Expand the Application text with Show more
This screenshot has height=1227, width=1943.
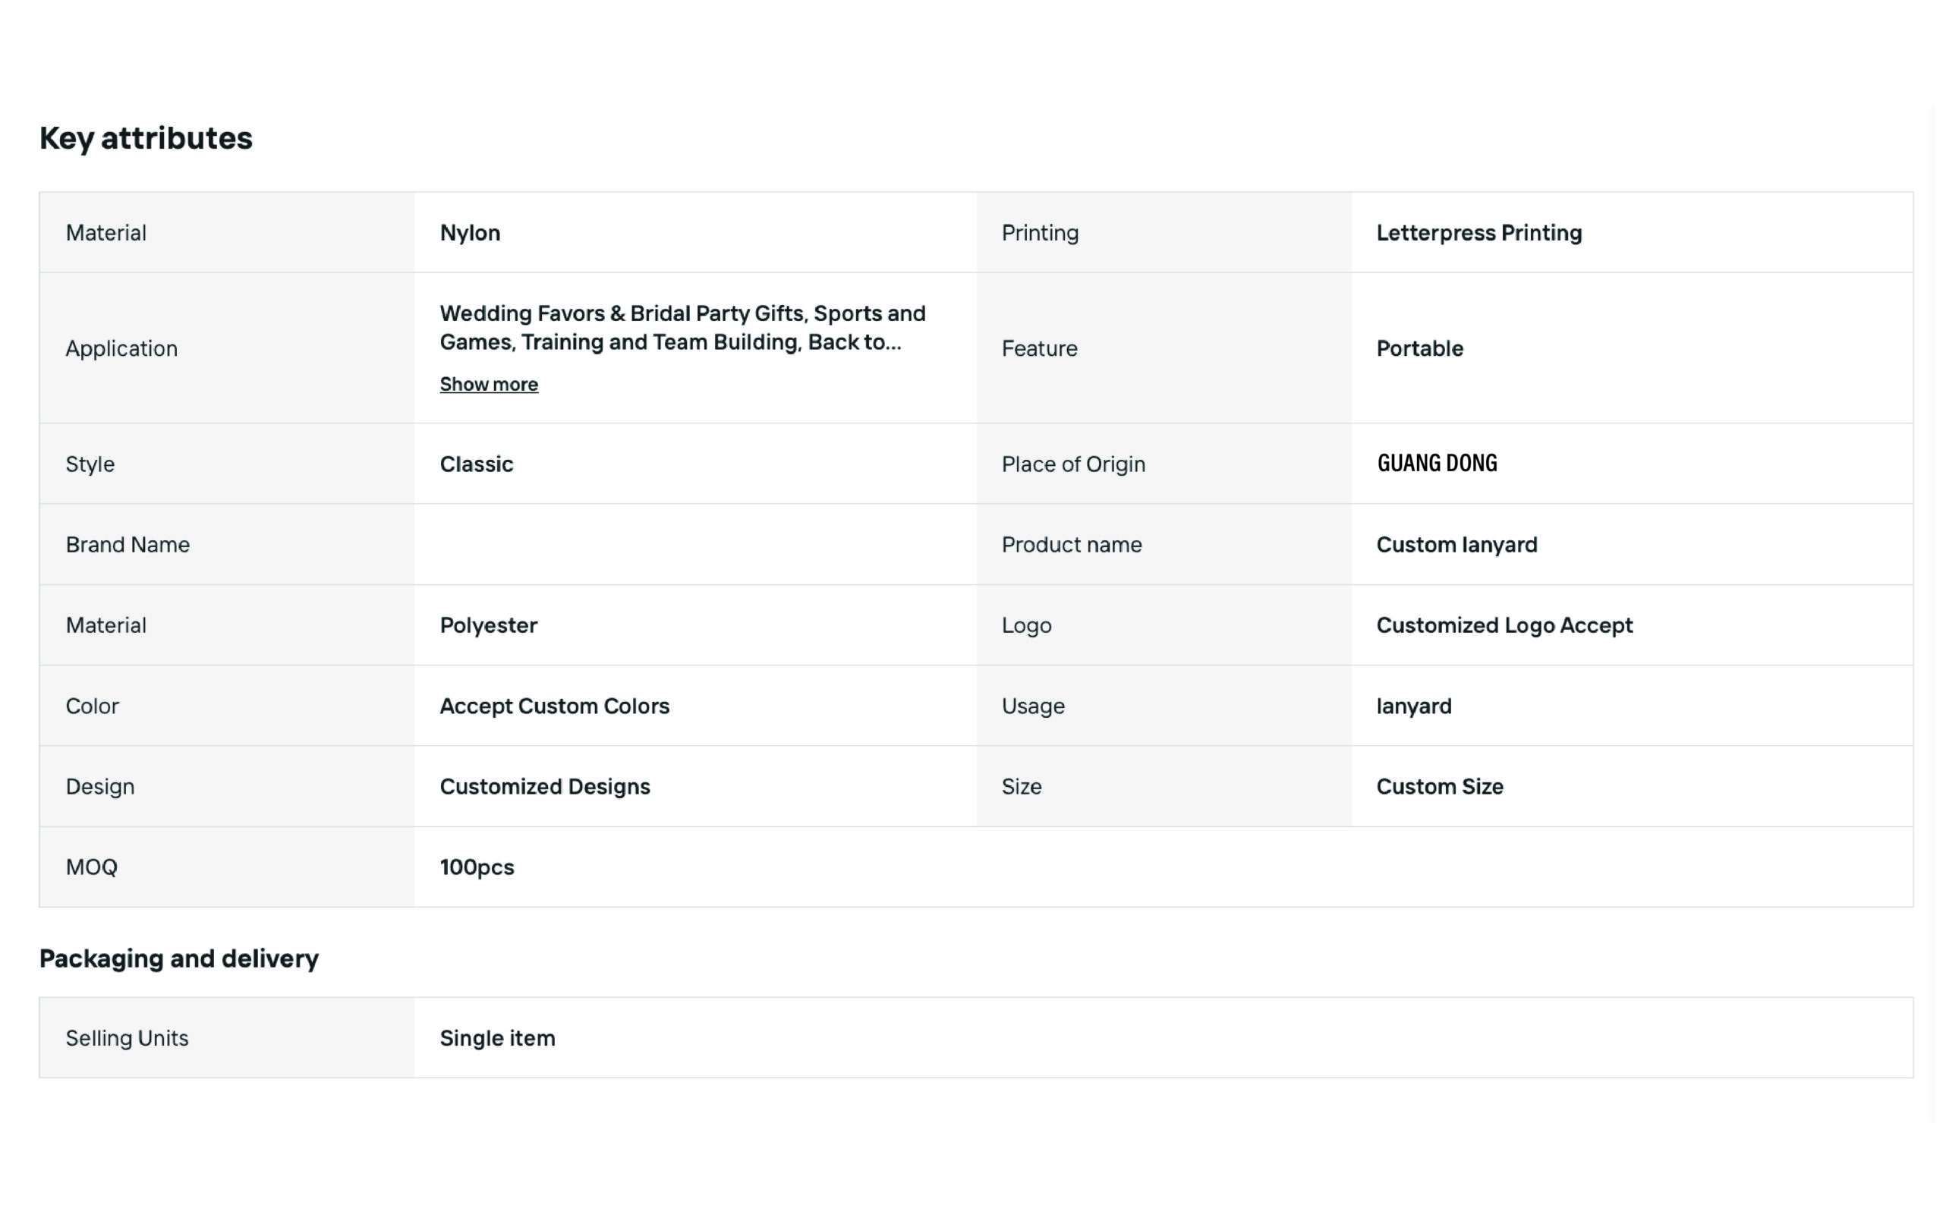point(488,384)
